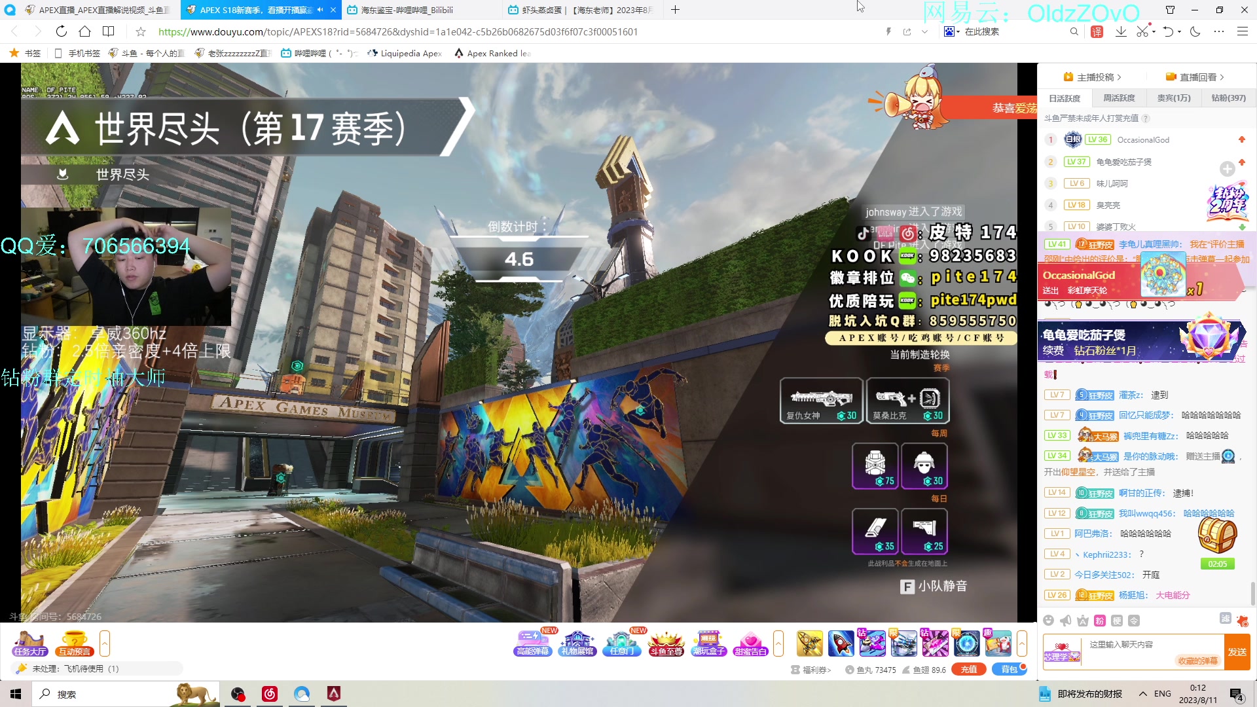1257x707 pixels.
Task: Open 直播回看 replay link
Action: pyautogui.click(x=1194, y=77)
